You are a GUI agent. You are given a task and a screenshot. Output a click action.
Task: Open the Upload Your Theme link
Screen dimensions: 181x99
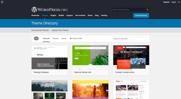coord(60,30)
